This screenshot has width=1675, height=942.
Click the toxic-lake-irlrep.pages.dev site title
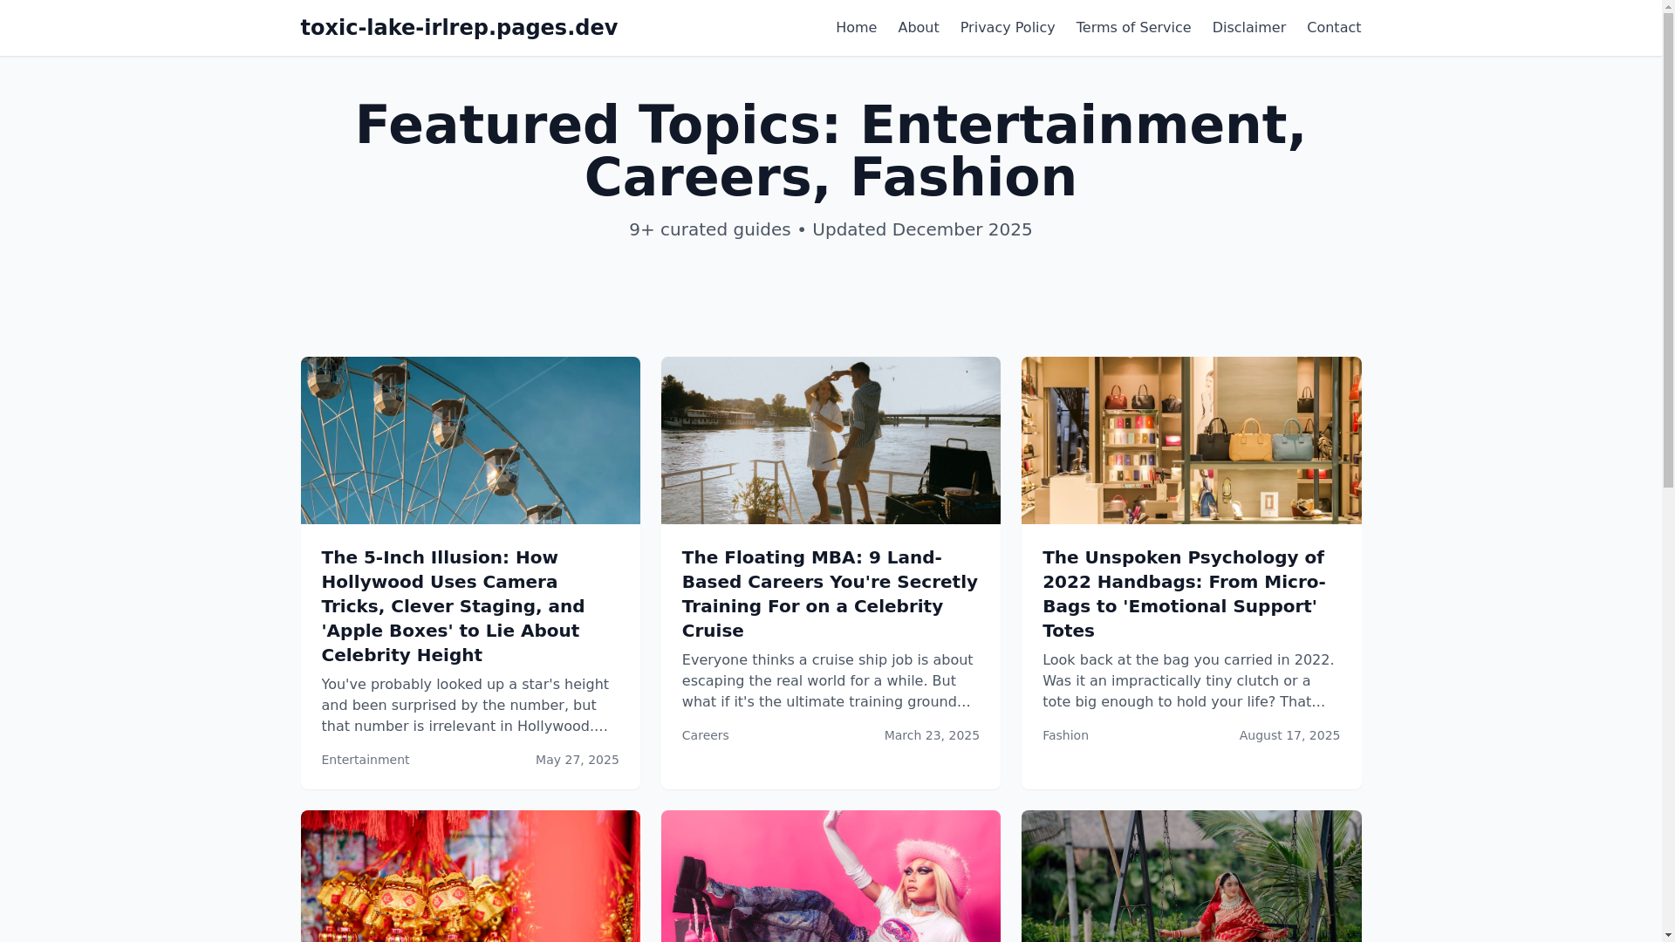459,28
